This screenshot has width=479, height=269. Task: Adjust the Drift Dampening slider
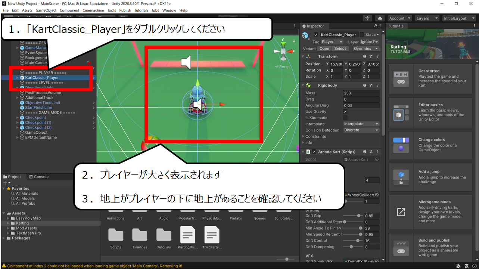(353, 247)
